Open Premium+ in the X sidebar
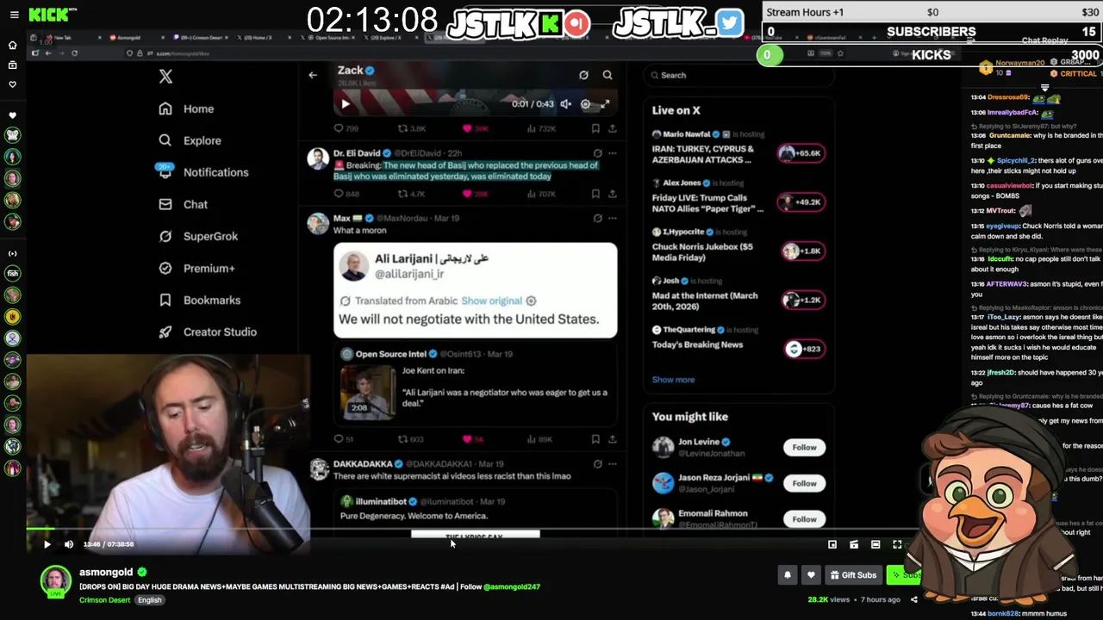1103x620 pixels. pos(196,268)
